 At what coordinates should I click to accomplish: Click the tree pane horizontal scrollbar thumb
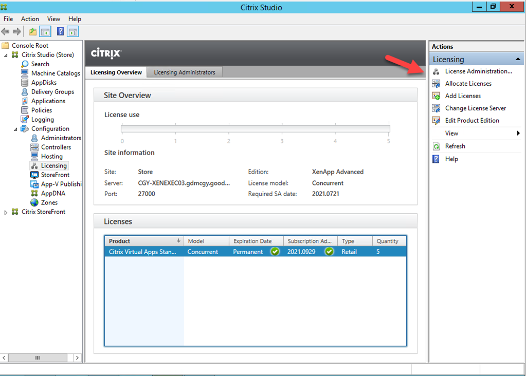click(x=38, y=358)
